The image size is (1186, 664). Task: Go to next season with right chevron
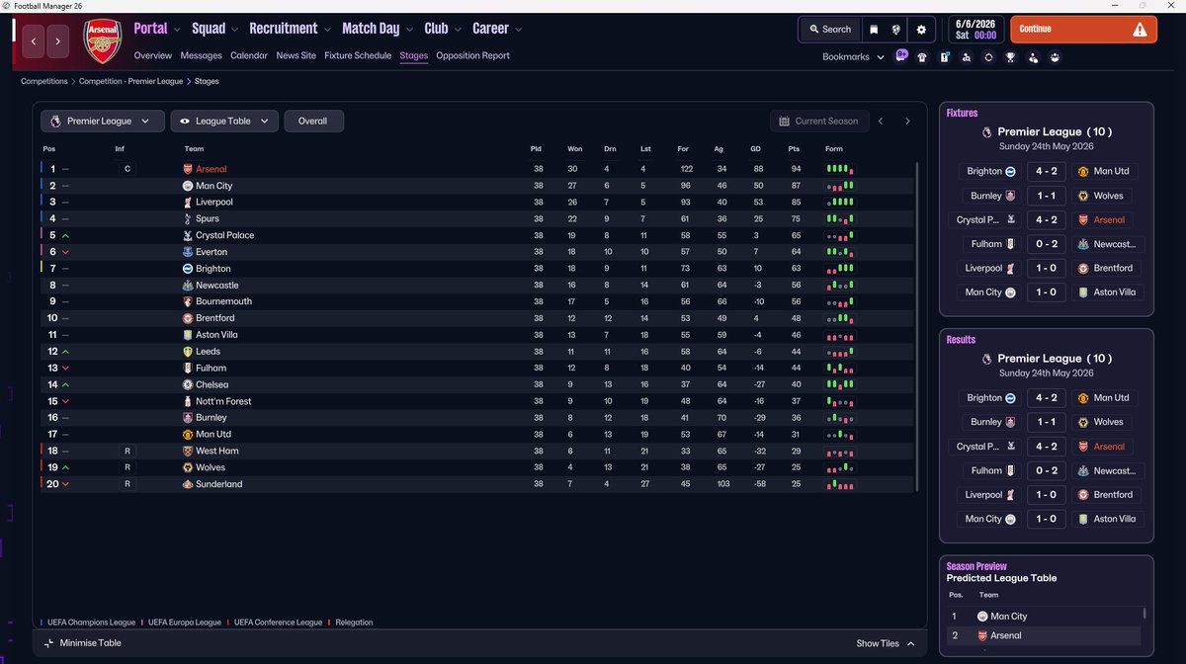click(x=907, y=121)
